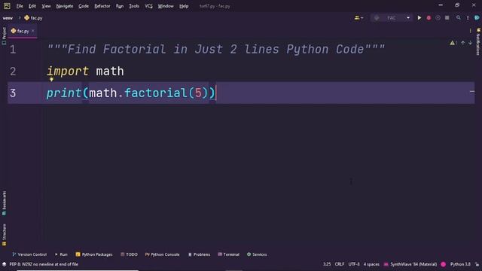The width and height of the screenshot is (482, 271).
Task: Open the Edit menu
Action: [x=32, y=6]
